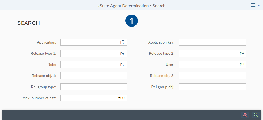This screenshot has height=120, width=263.
Task: Focus the Release type 1 input field
Action: click(89, 53)
